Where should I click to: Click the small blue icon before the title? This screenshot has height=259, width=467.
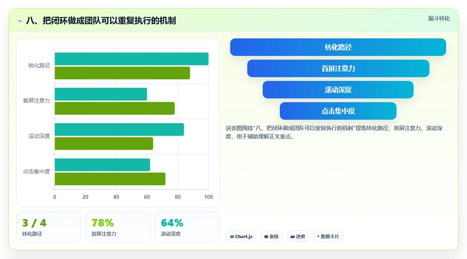pyautogui.click(x=20, y=21)
